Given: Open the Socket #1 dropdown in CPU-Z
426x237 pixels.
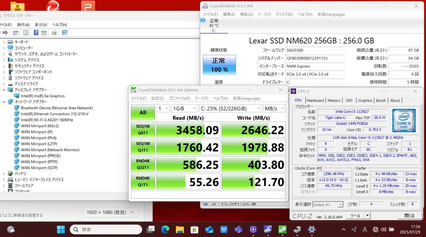Looking at the screenshot, I should (328, 204).
